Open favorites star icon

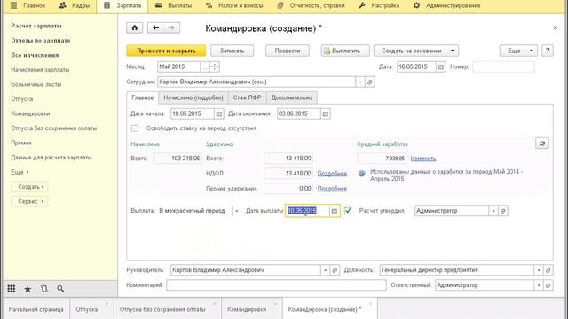point(28,289)
